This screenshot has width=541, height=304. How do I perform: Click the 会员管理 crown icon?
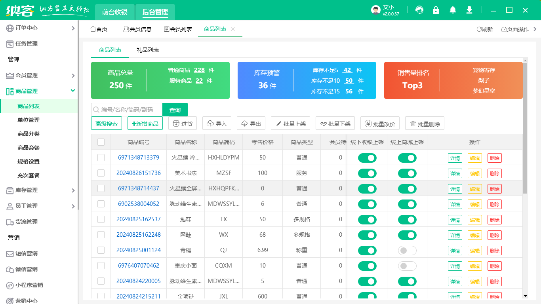10,76
